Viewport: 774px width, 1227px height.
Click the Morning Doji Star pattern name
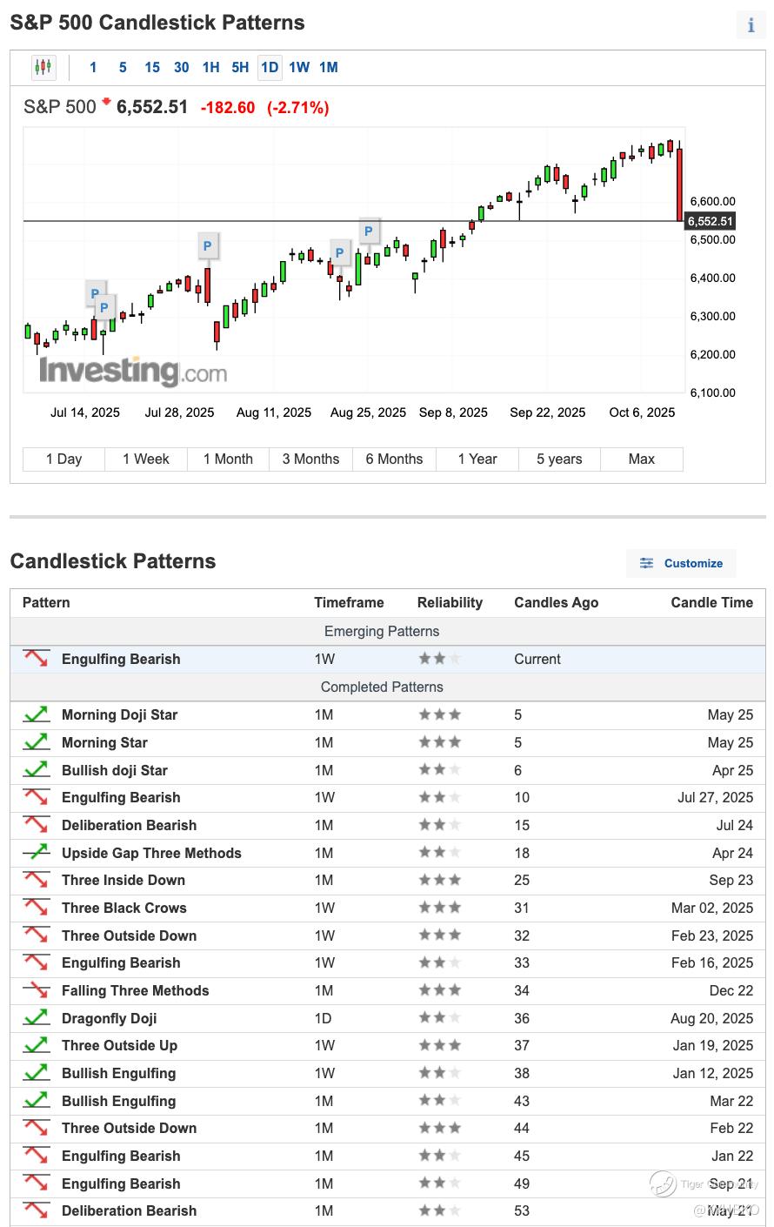(x=119, y=714)
